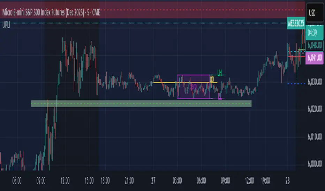
Task: Click the purple 6,841.00 price label
Action: tap(315, 58)
